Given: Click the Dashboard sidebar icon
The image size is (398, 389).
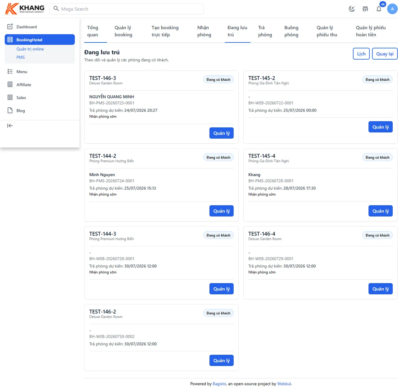Looking at the screenshot, I should [x=10, y=27].
